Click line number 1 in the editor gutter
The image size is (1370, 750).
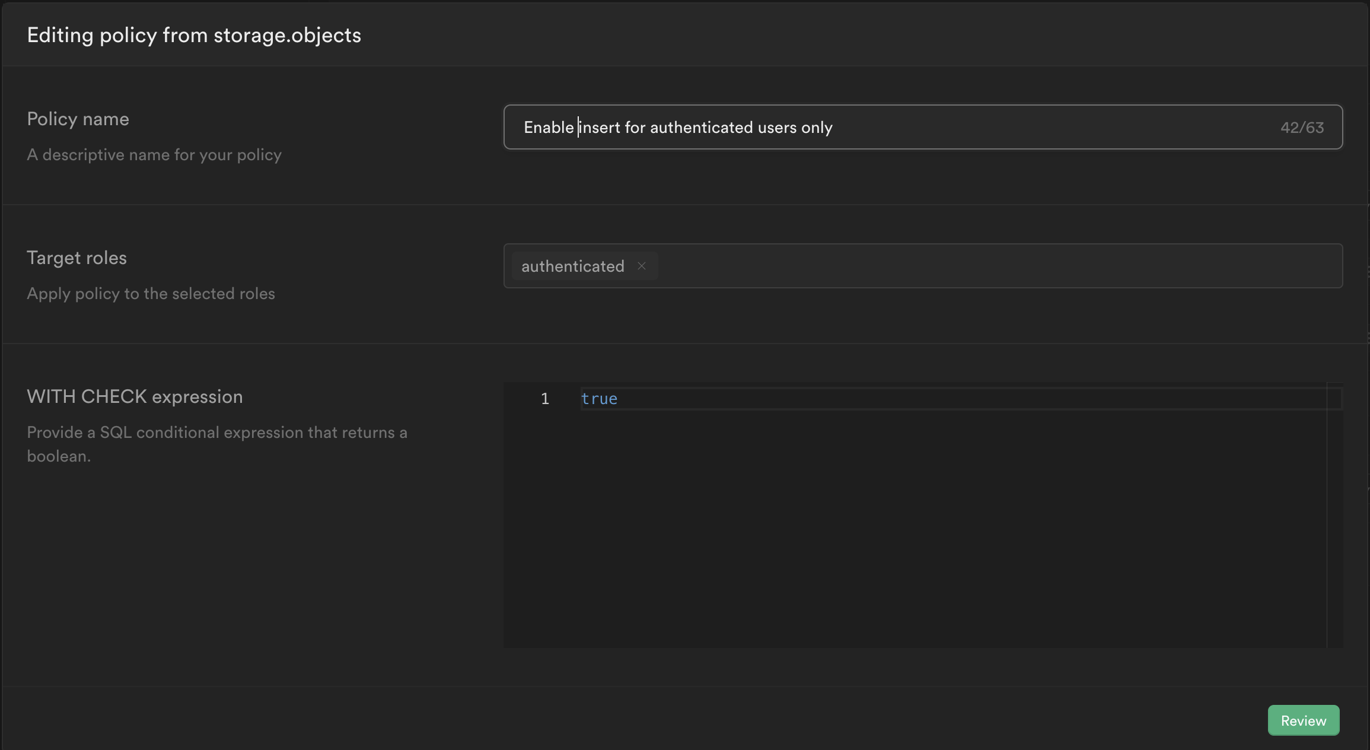point(544,399)
